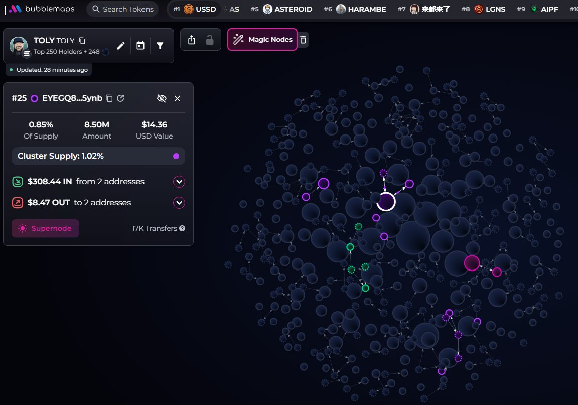
Task: Expand the $8.47 OUT transfers list
Action: click(179, 203)
